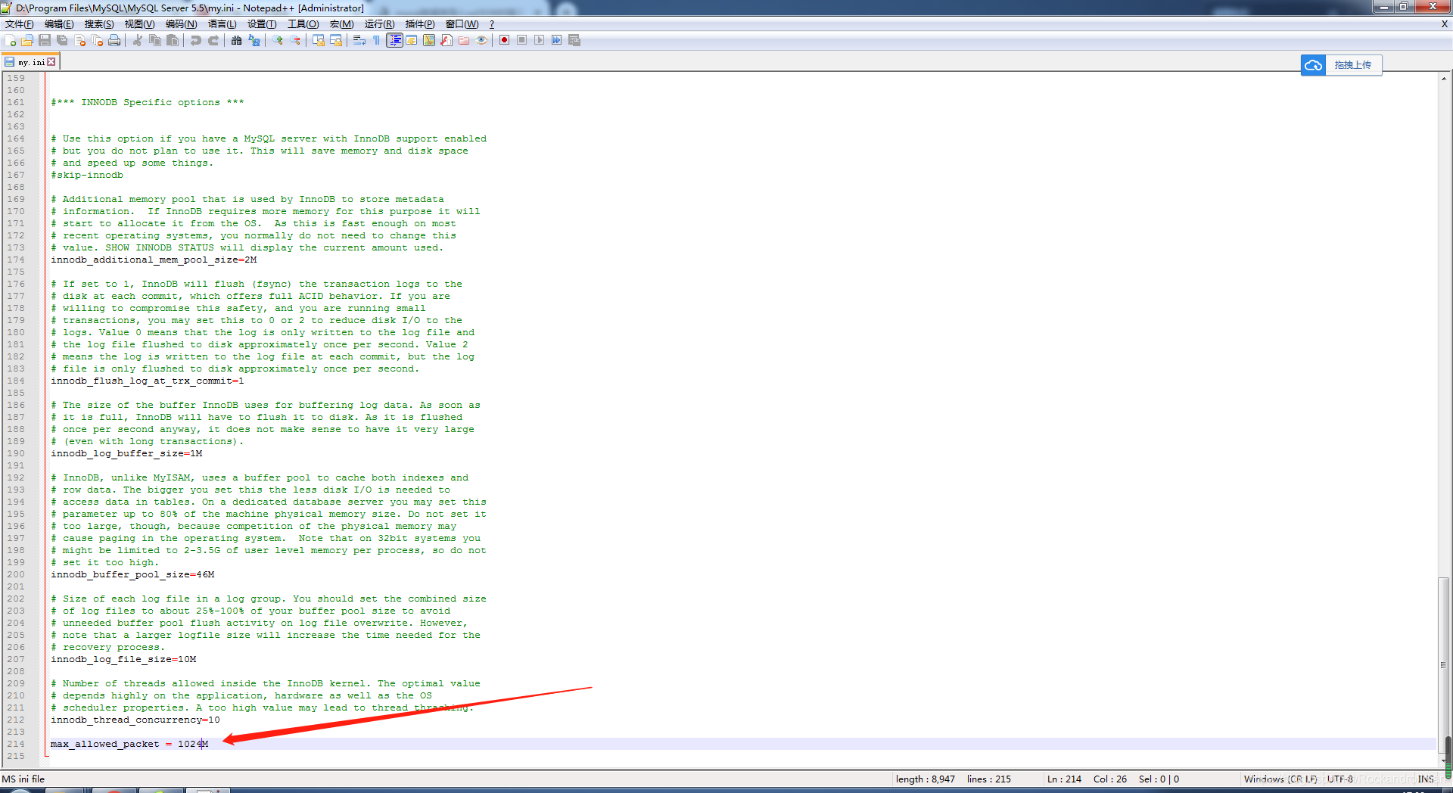Start macro recording with red dot
The image size is (1453, 793).
tap(505, 40)
